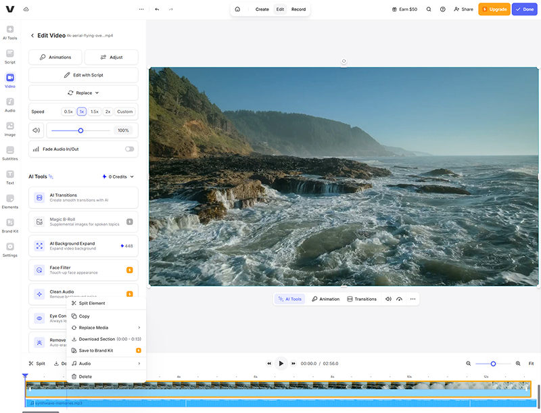Open the search icon in header
Screen dimensions: 541x413
click(x=429, y=9)
